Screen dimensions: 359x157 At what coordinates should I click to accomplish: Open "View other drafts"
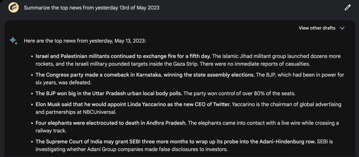click(x=317, y=28)
